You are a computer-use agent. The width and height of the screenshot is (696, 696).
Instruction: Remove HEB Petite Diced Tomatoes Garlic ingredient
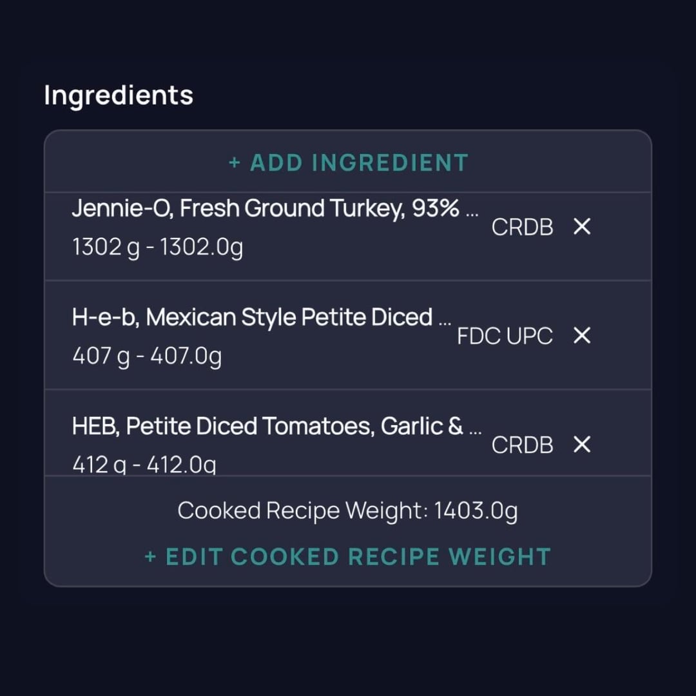(x=582, y=445)
